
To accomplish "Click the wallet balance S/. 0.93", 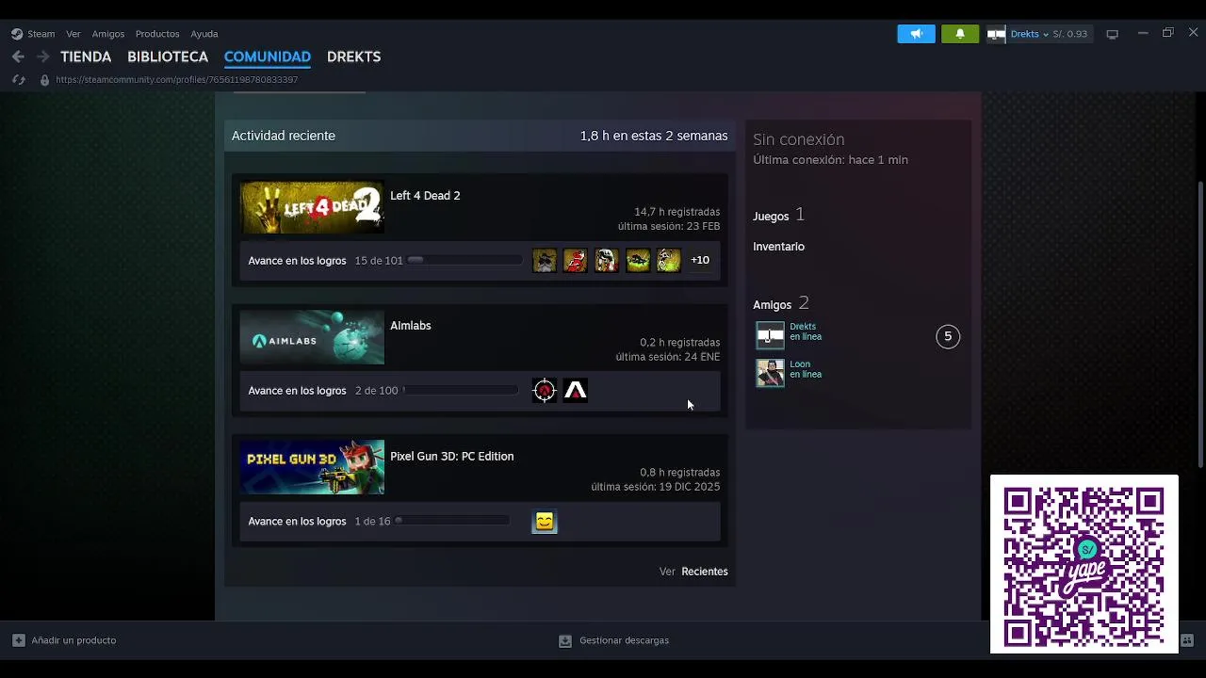I will [1069, 34].
